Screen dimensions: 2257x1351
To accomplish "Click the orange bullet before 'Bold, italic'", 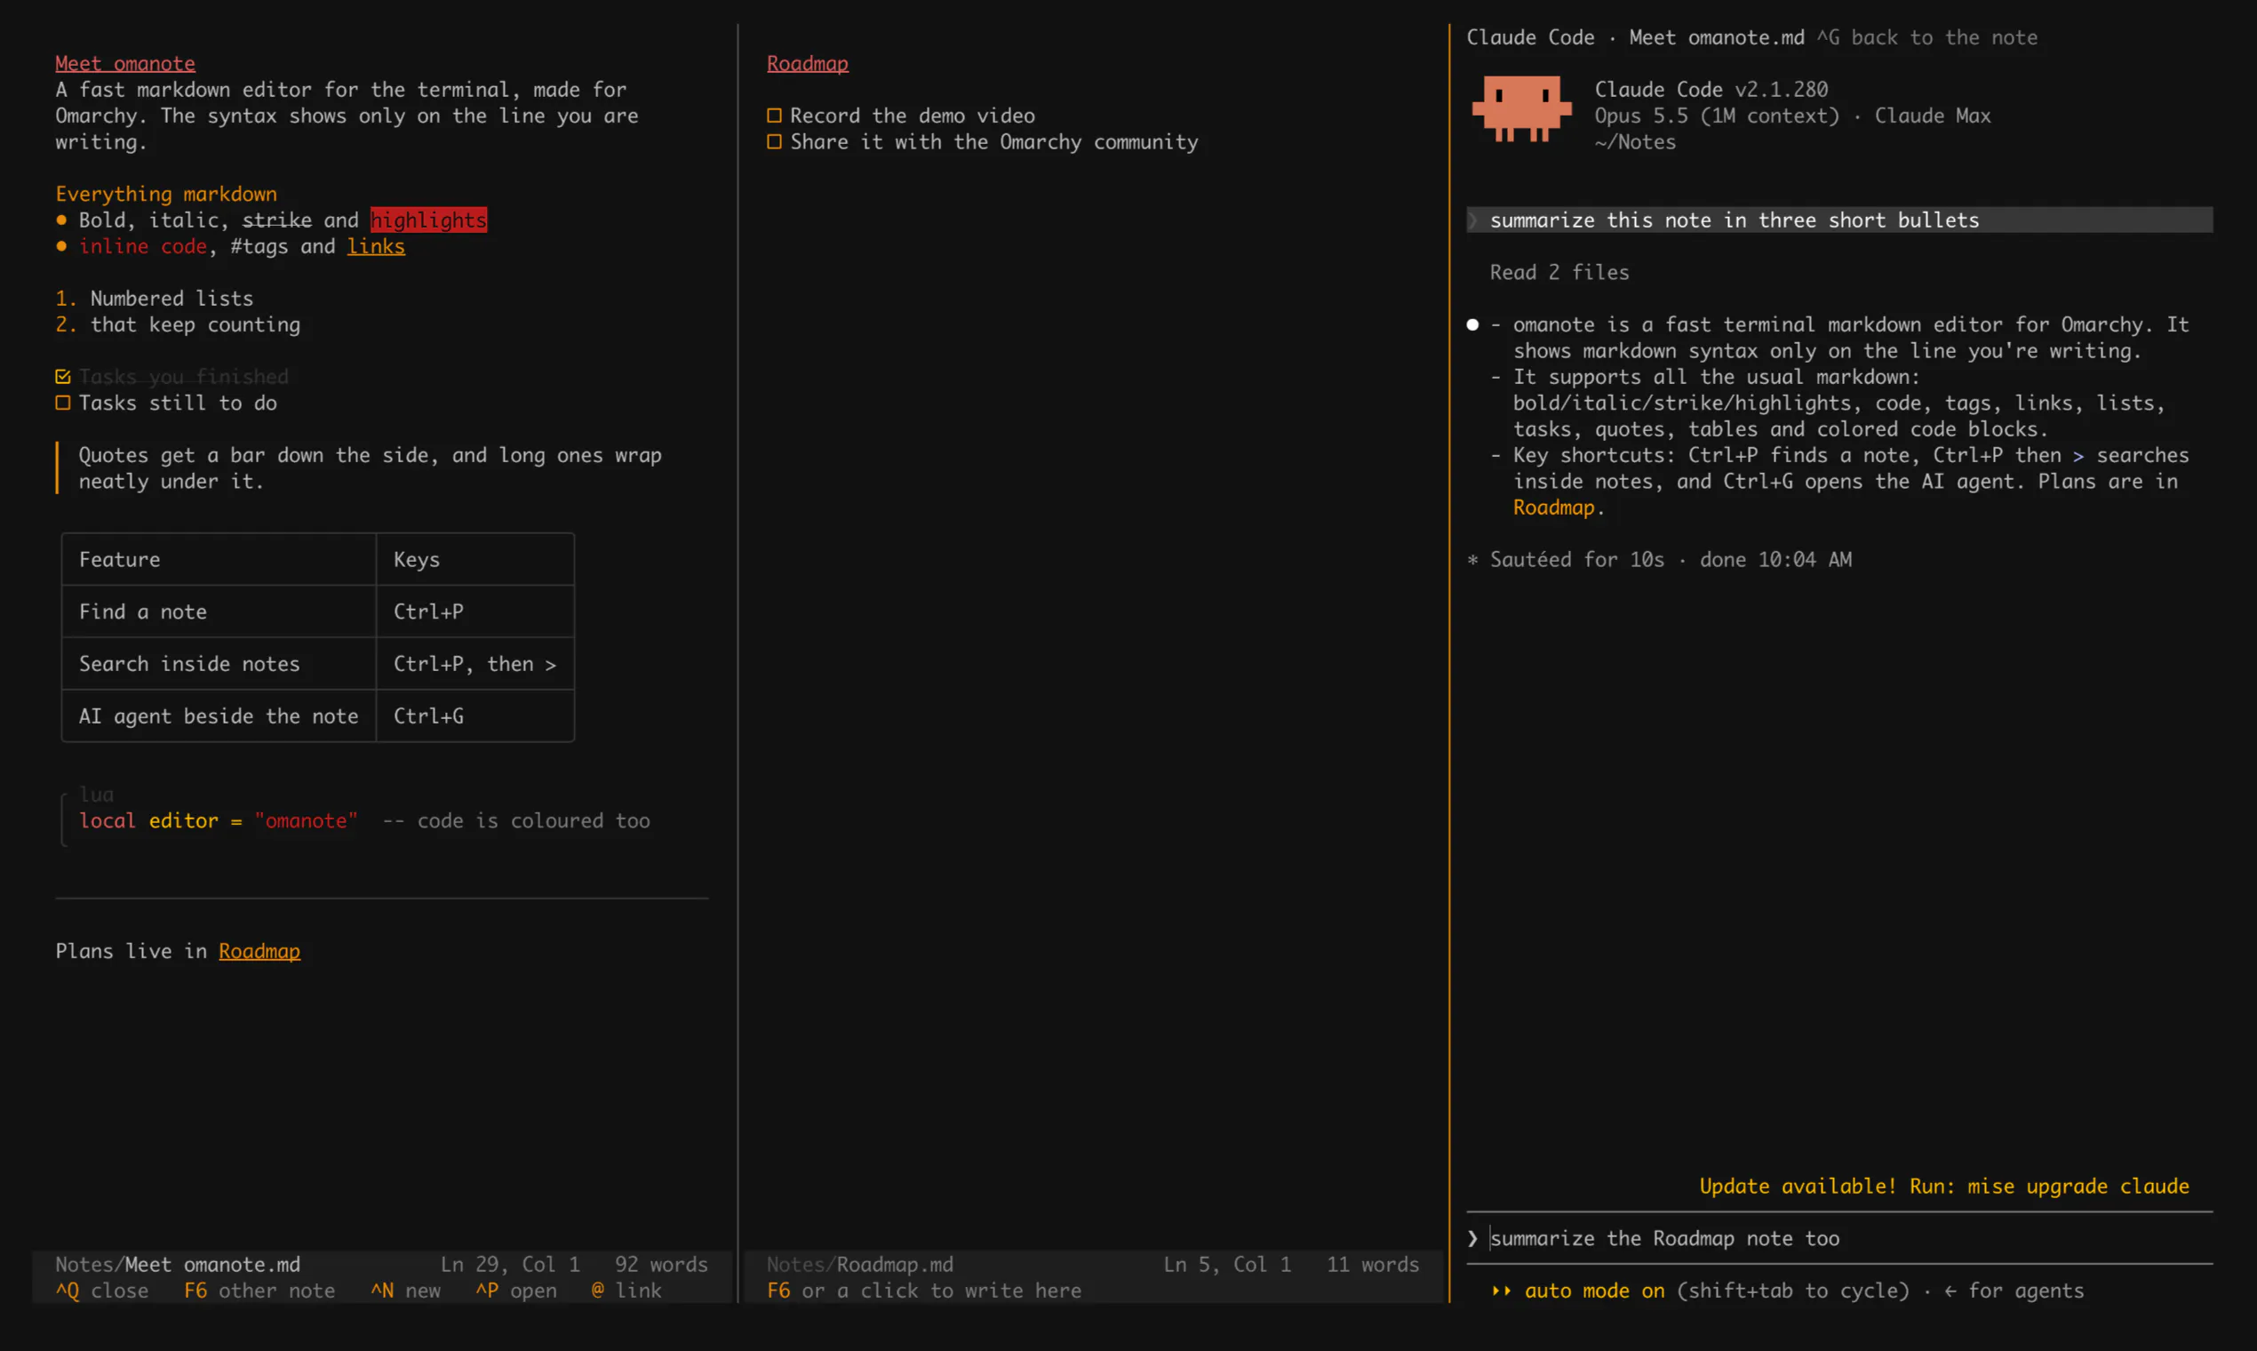I will 61,220.
